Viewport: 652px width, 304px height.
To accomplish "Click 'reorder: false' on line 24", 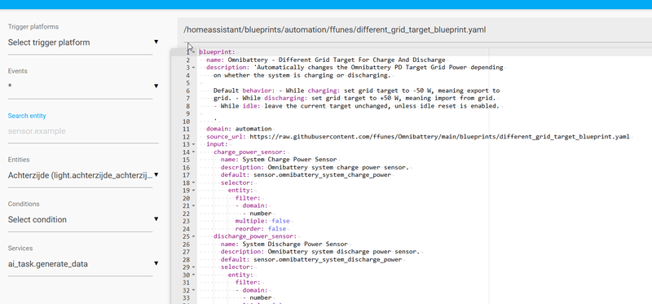I will (261, 229).
